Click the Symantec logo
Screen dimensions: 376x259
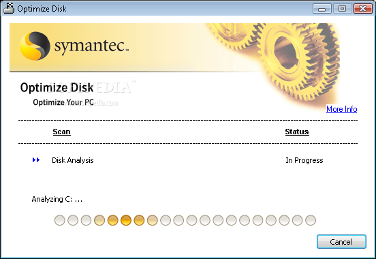(x=74, y=46)
